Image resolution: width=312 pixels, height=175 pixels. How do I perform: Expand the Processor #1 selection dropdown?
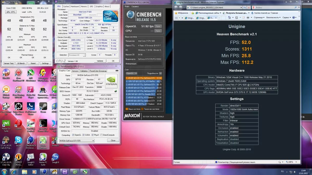[77, 55]
